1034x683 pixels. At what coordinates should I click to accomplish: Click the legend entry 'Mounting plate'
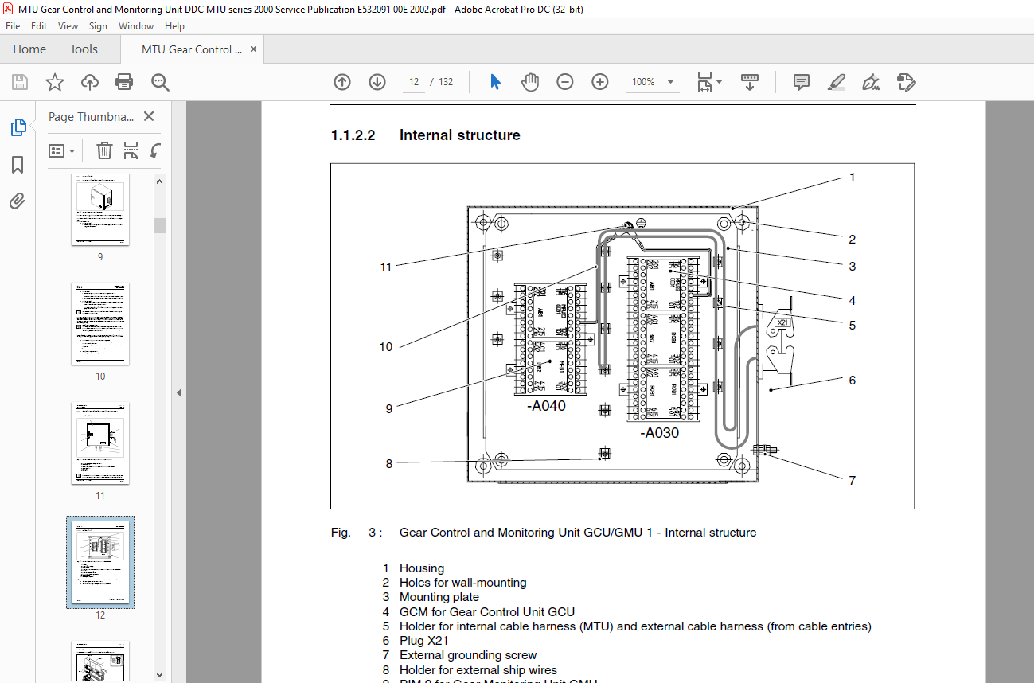coord(439,597)
